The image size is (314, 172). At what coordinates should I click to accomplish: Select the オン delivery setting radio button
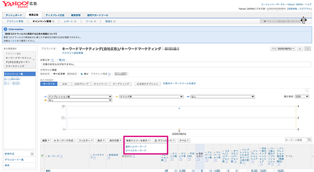[x=82, y=74]
